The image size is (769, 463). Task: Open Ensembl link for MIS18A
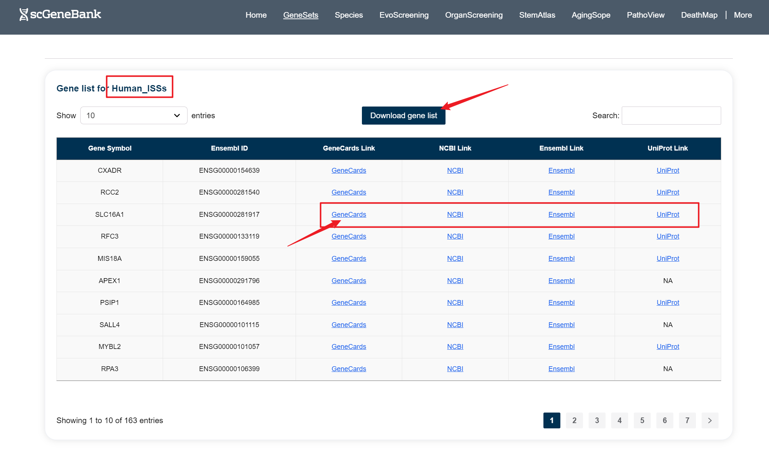click(561, 259)
